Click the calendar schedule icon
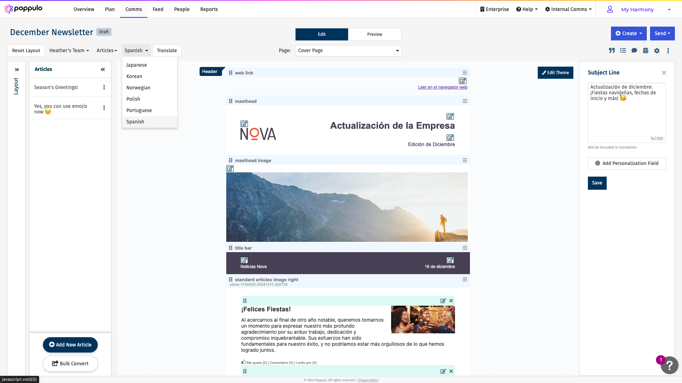The image size is (682, 383). [645, 51]
